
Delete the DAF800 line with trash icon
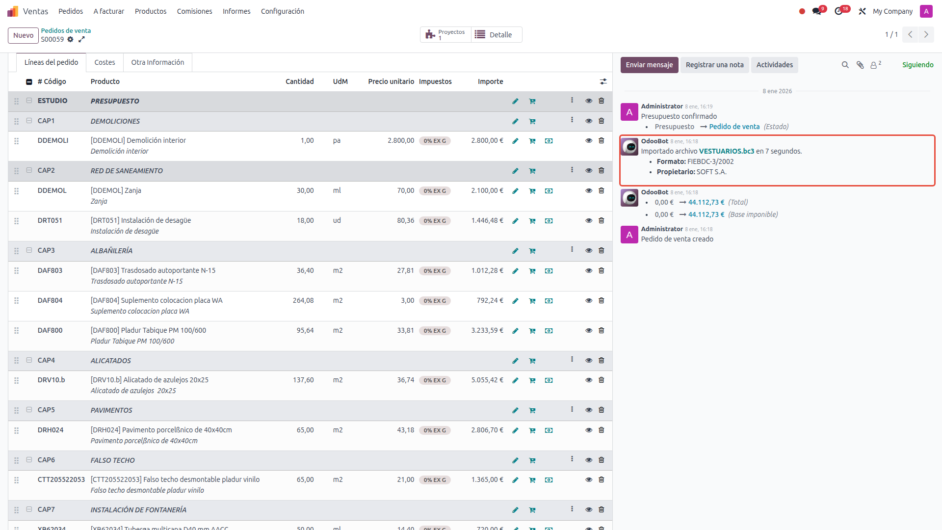tap(602, 330)
